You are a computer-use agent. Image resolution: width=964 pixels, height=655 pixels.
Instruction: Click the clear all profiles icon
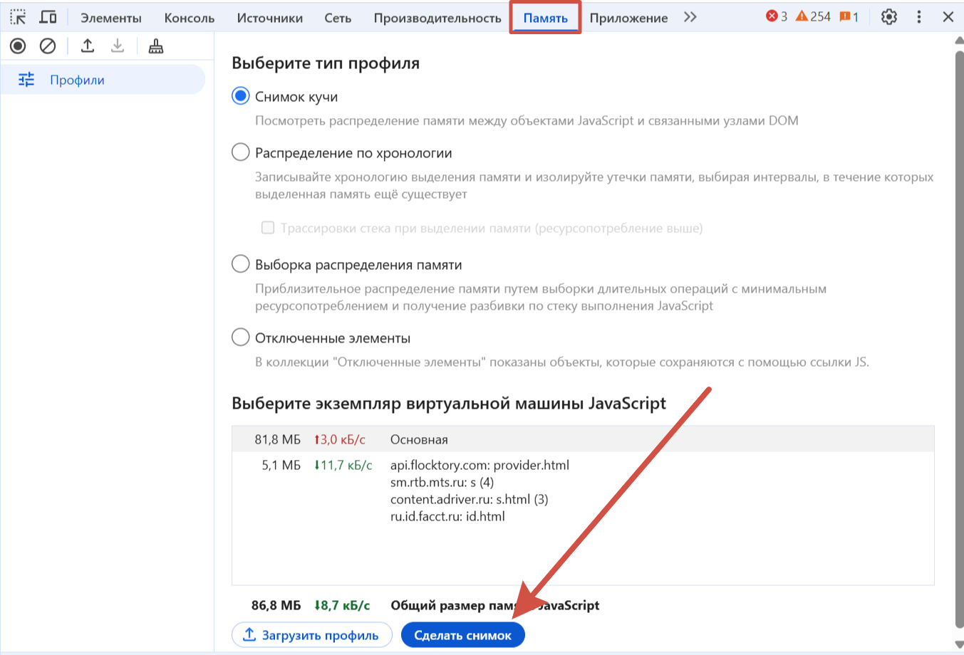[x=48, y=46]
